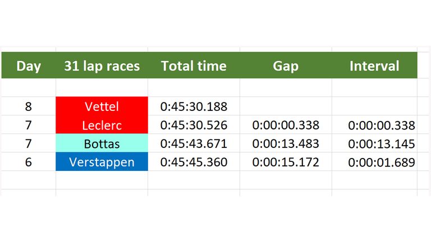Select Bottas total time 0:45:43.671
The image size is (431, 242).
tap(194, 143)
